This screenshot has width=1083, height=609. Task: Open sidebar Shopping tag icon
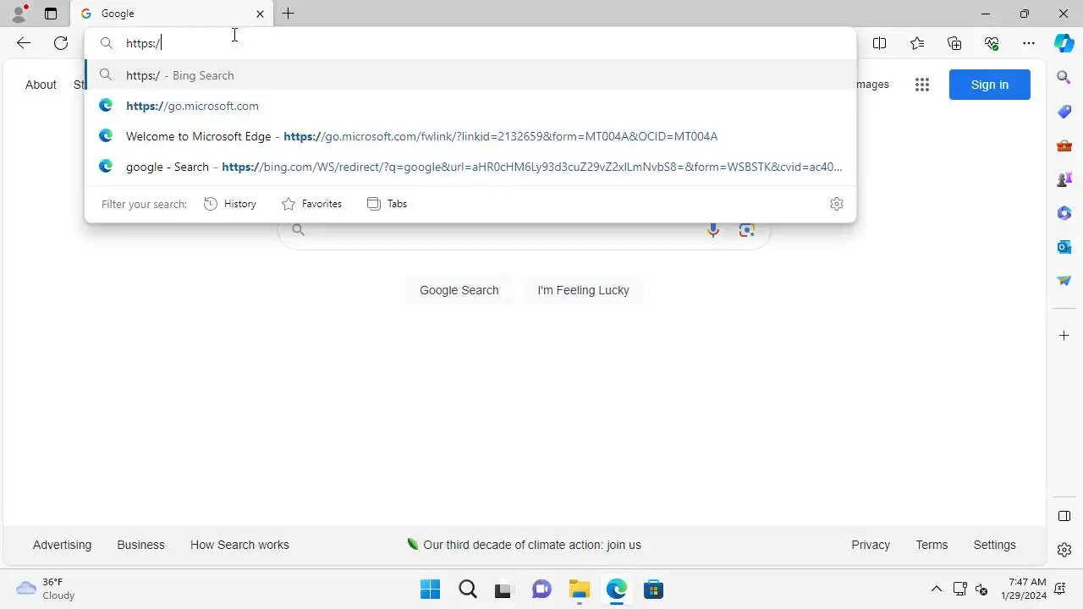click(x=1064, y=112)
